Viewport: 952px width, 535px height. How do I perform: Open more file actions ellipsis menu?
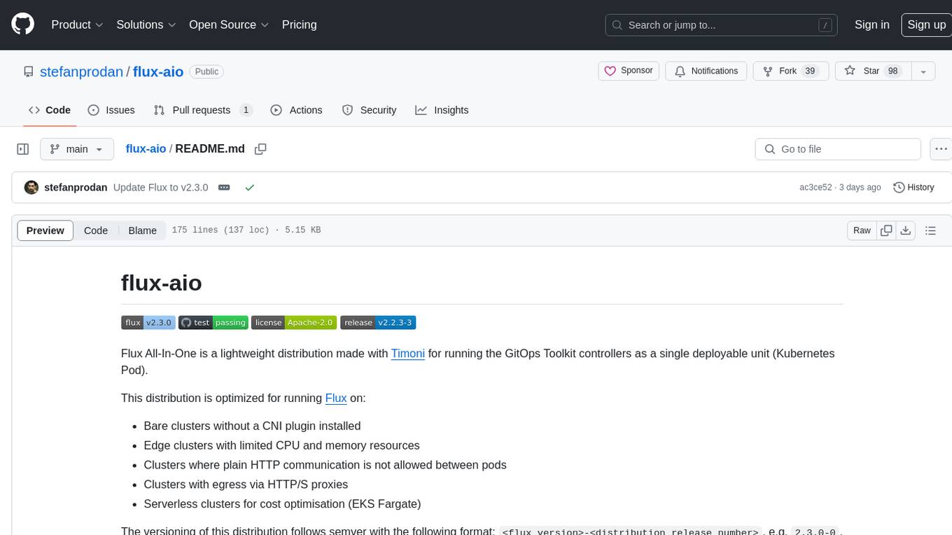[x=941, y=149]
